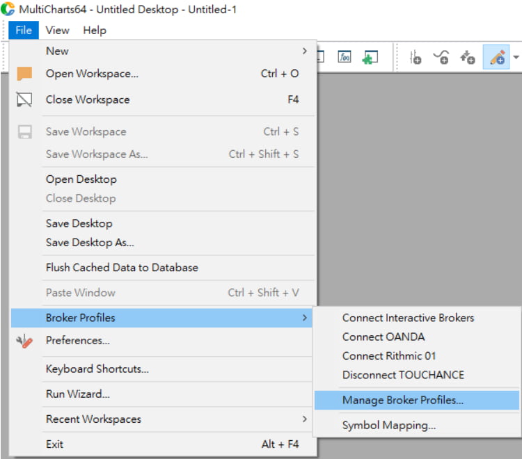Click the PowerLanguage Editor (f∞) toolbar icon

345,57
